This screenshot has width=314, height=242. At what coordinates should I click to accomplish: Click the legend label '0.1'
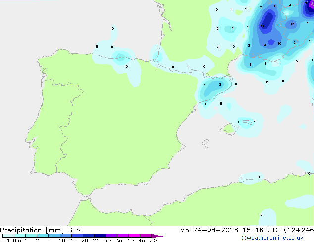click(5, 240)
